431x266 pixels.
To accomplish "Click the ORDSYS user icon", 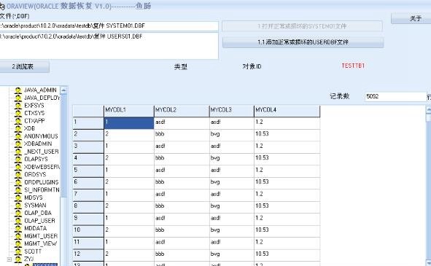I will tap(18, 174).
